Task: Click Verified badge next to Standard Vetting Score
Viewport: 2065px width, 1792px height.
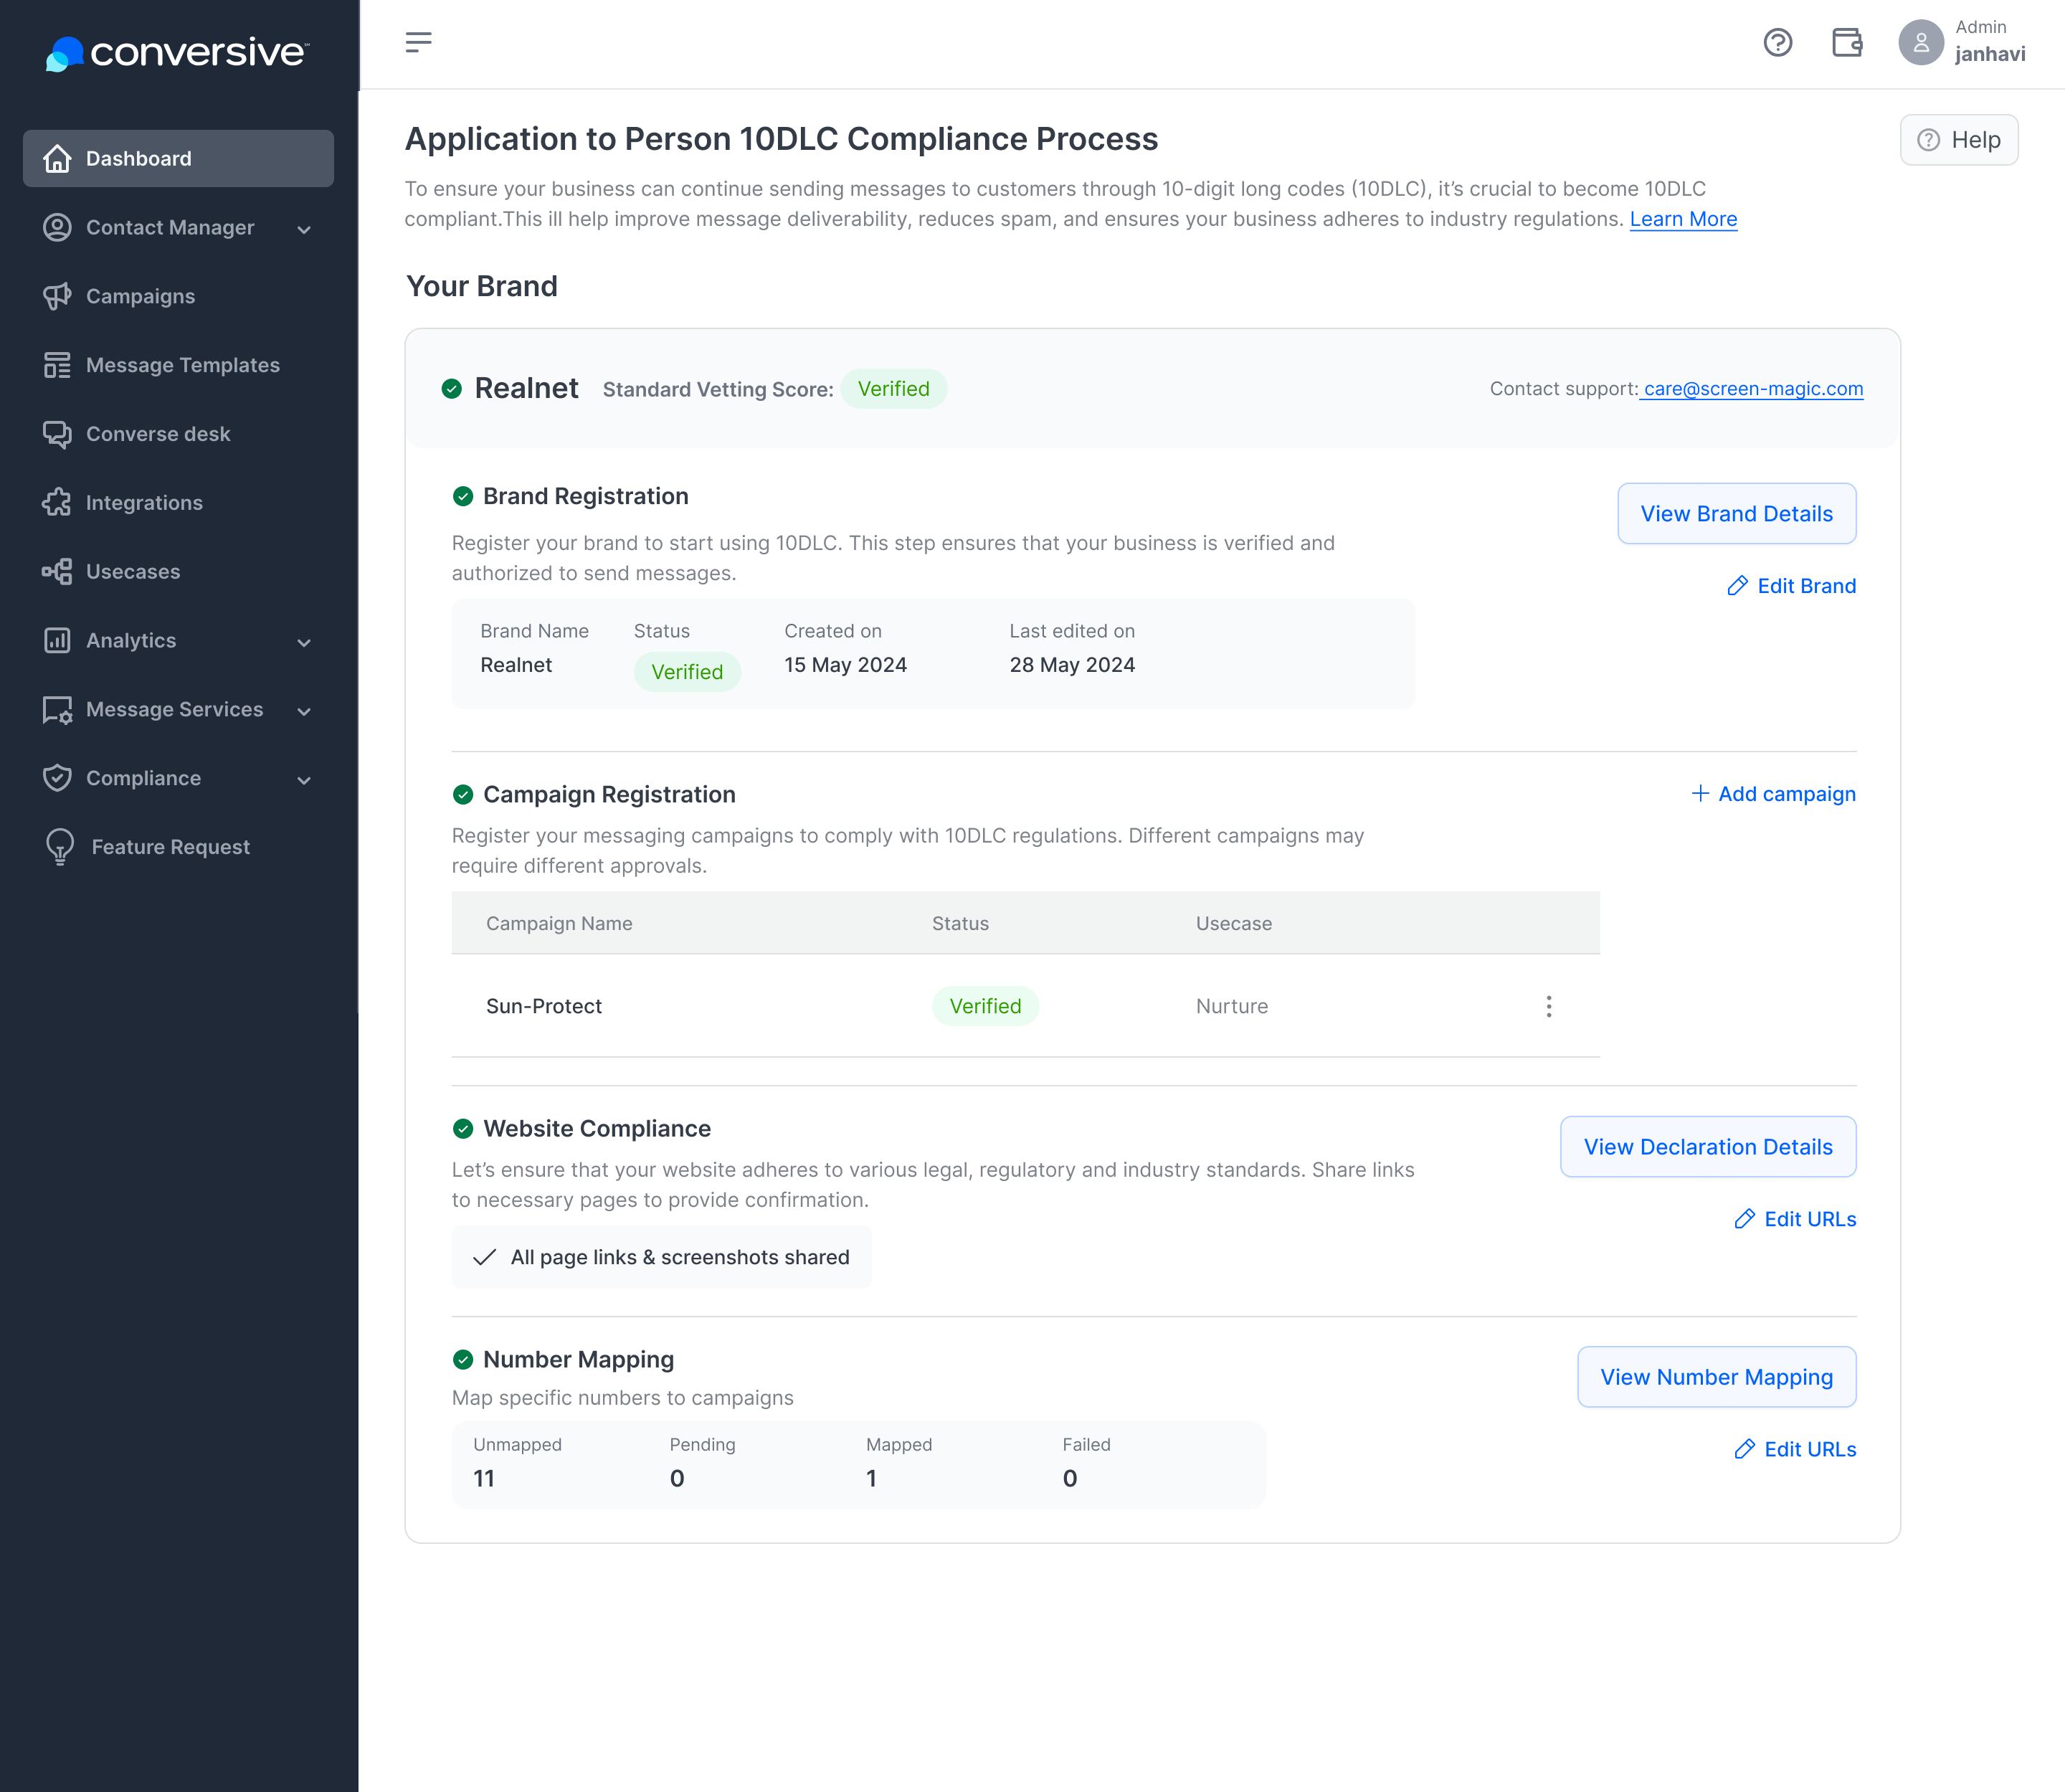Action: [x=893, y=389]
